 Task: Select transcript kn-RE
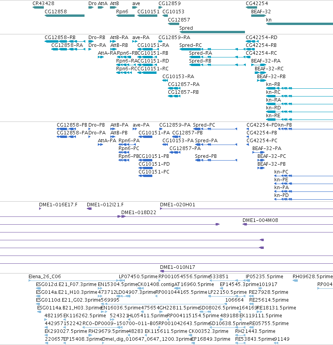click(299, 120)
